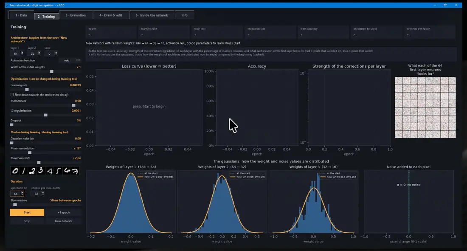Screen dimensions: 467x251
Task: Click the Gaussian noise slider handle
Action: pos(11,143)
